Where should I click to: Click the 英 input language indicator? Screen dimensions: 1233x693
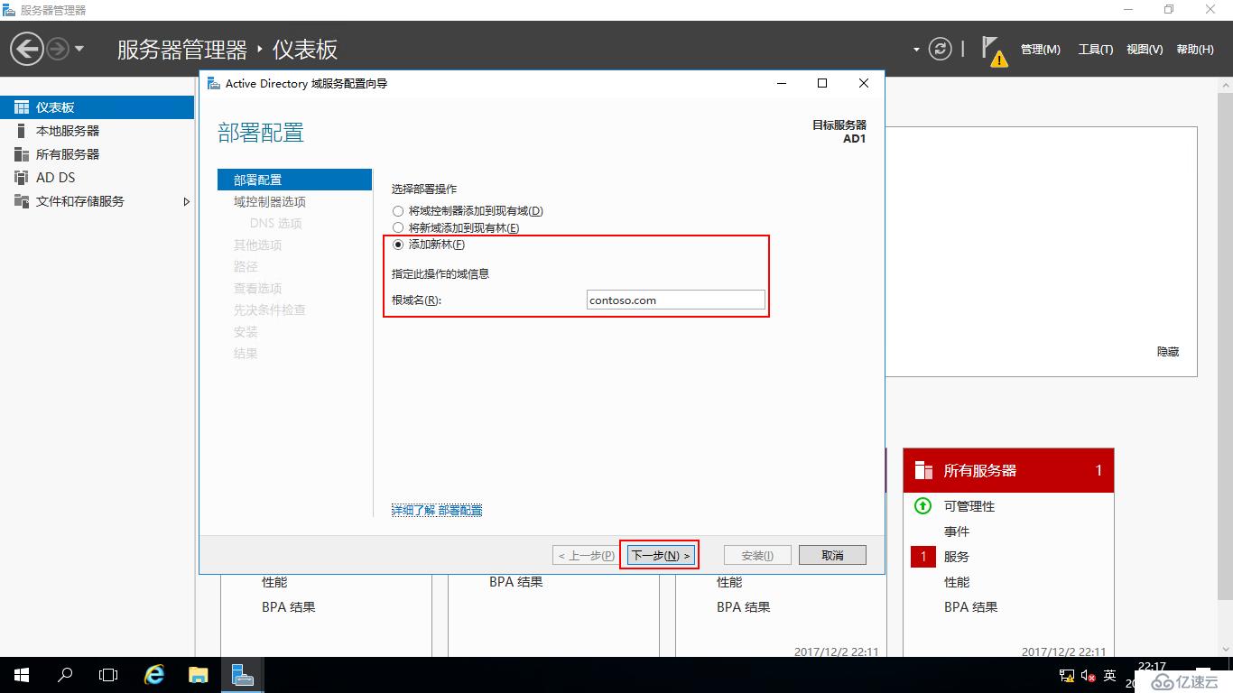(1110, 676)
